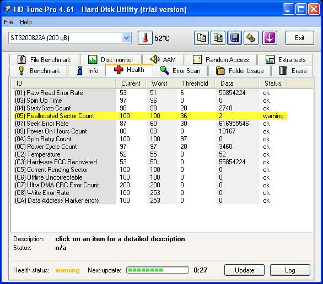Select the (0C) Power Cycle Count row
Image resolution: width=323 pixels, height=284 pixels.
pos(150,147)
